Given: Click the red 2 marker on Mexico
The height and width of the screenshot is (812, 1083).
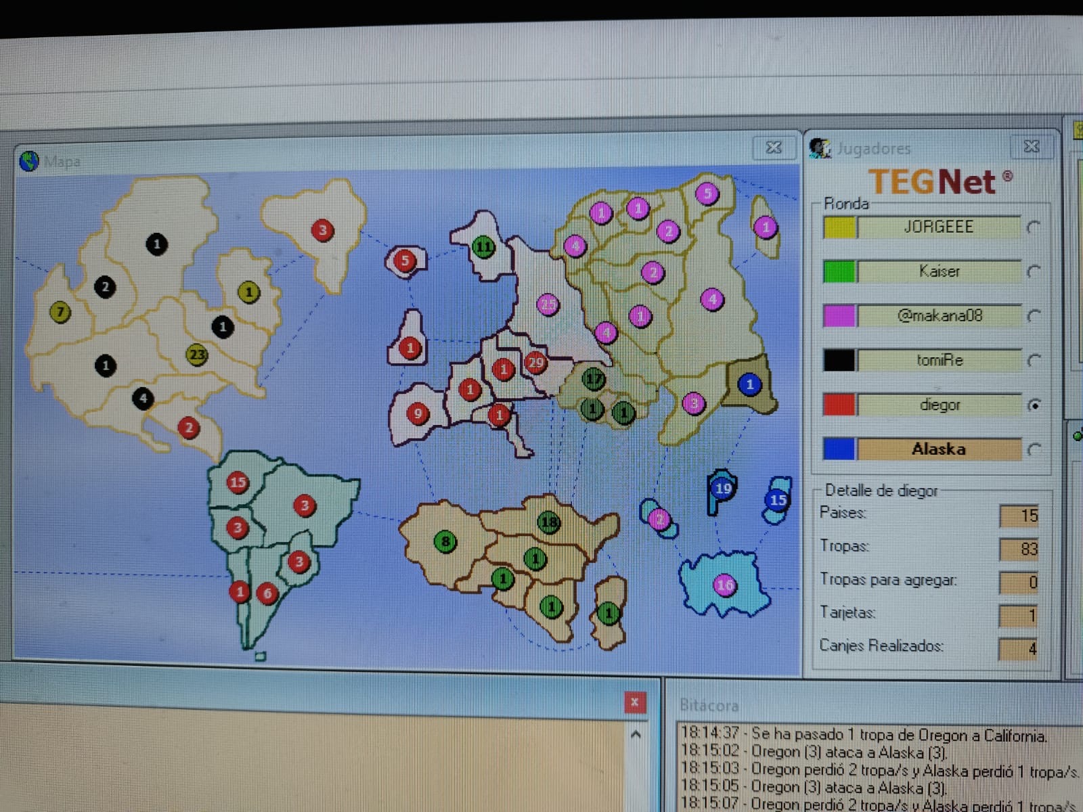Looking at the screenshot, I should (189, 428).
